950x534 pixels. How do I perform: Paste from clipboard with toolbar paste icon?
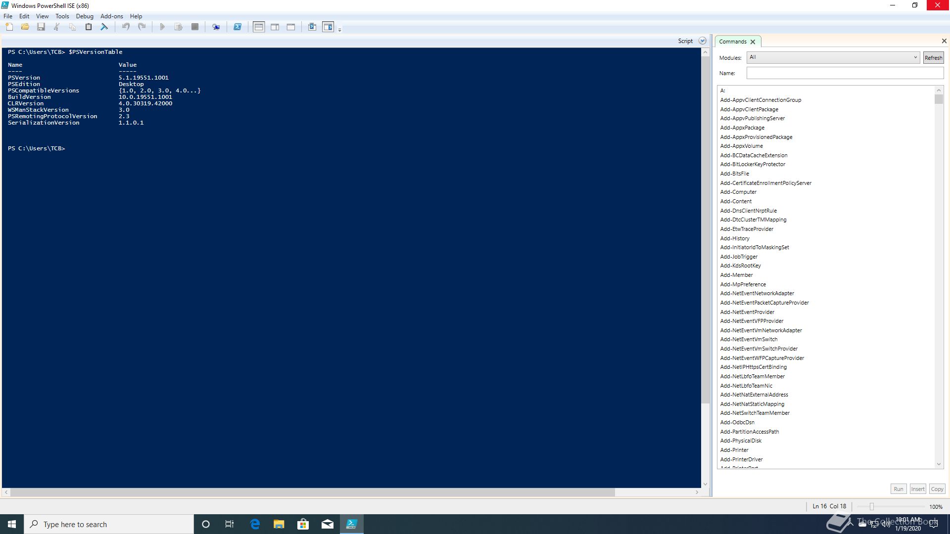(89, 27)
